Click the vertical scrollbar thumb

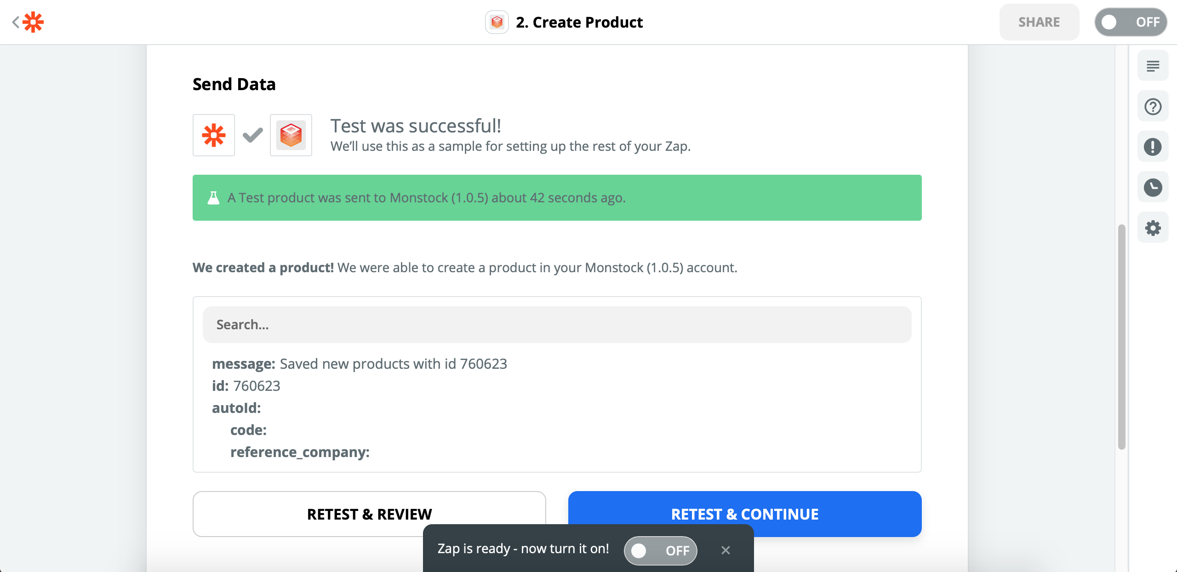[1121, 337]
